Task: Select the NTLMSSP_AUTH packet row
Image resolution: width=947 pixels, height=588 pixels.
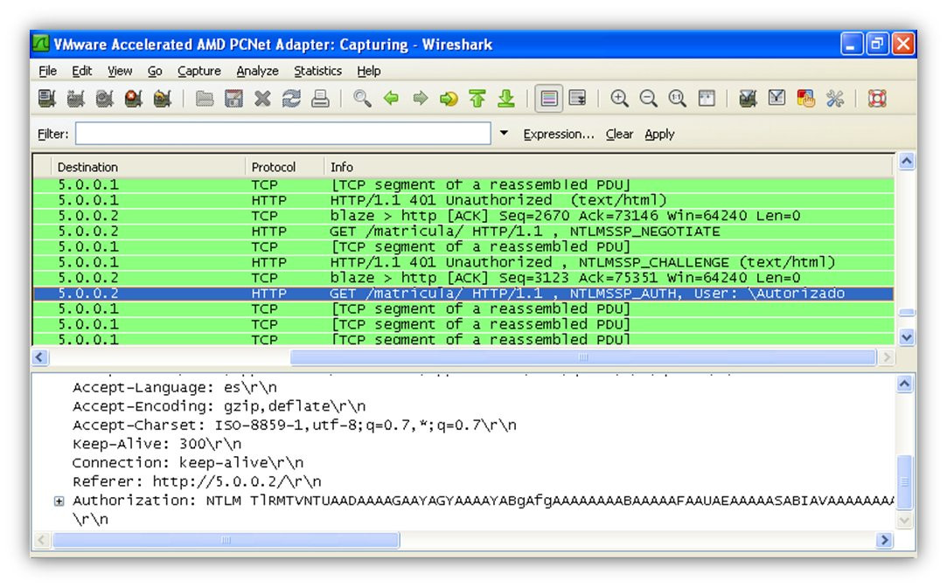Action: click(463, 294)
